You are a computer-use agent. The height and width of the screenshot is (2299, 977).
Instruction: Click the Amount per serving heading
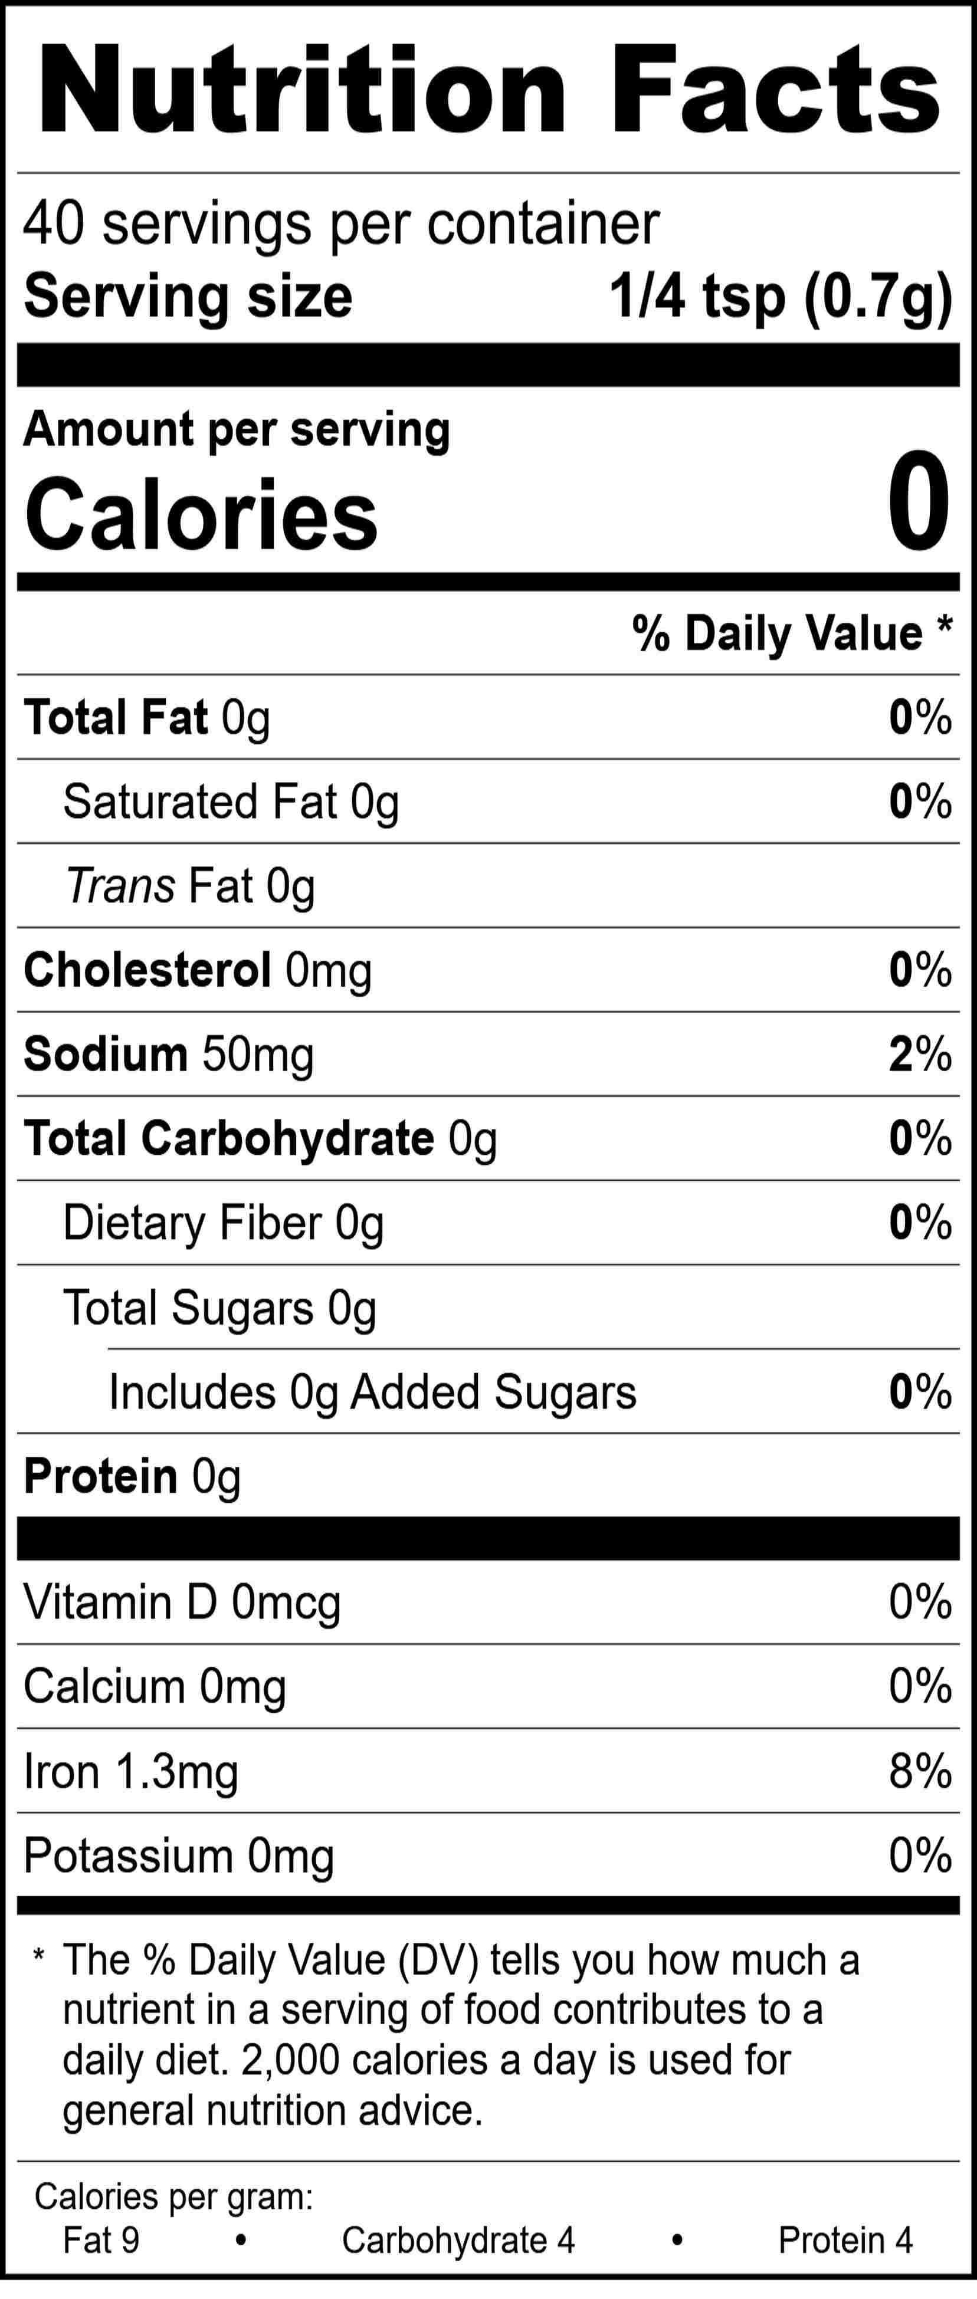(x=237, y=429)
